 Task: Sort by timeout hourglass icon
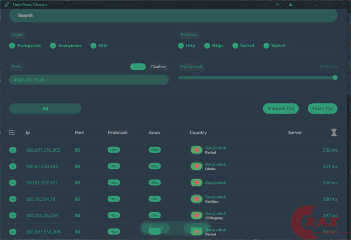coord(334,132)
